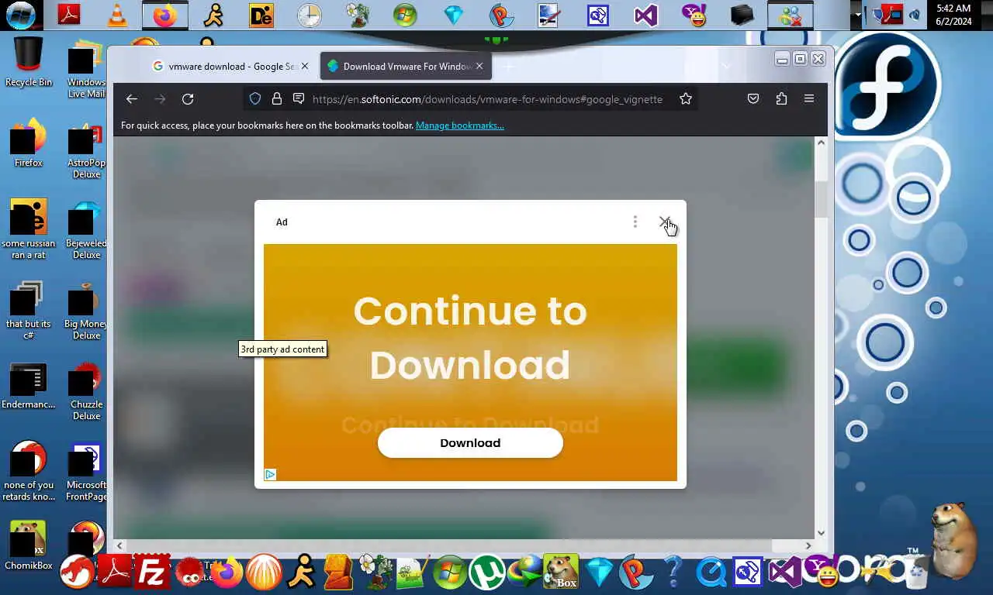Screen dimensions: 993x595
Task: Show hidden system tray icons arrow
Action: [857, 15]
